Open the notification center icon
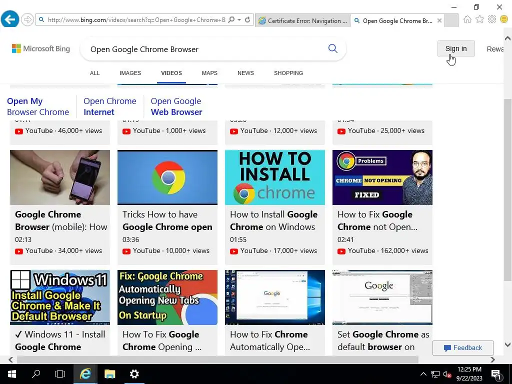512x384 pixels. pyautogui.click(x=496, y=374)
